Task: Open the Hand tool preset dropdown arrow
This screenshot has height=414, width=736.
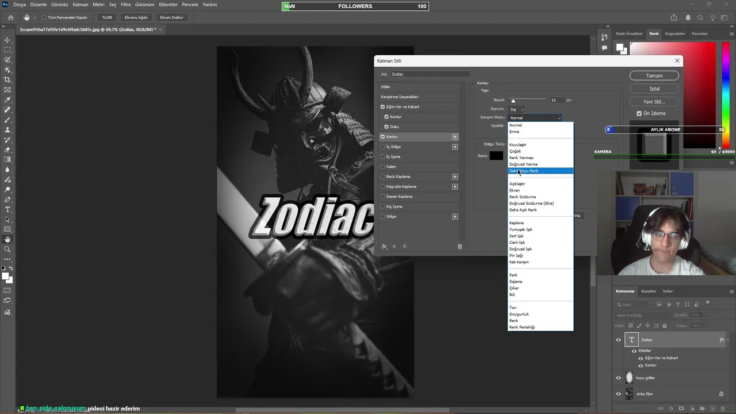Action: (x=35, y=17)
